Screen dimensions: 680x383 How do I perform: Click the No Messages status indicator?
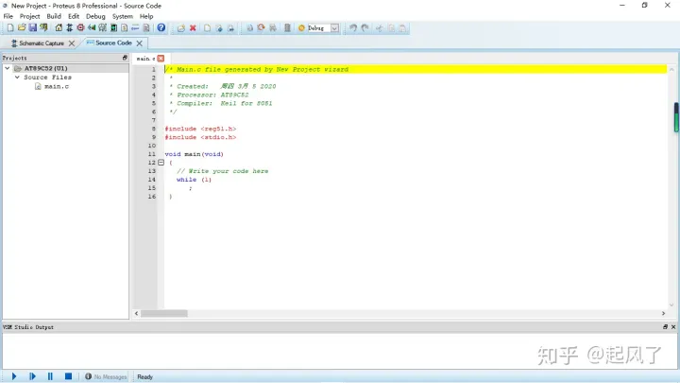pyautogui.click(x=106, y=376)
